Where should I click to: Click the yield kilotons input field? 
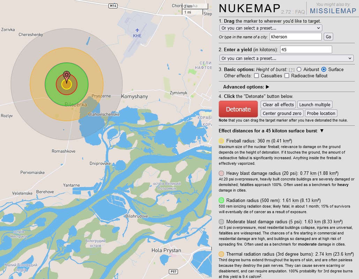[306, 49]
